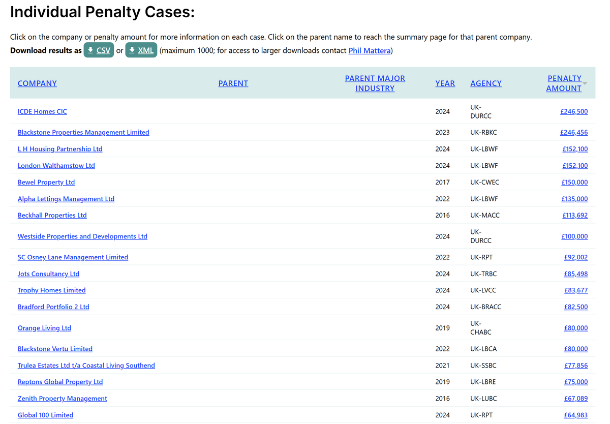610x424 pixels.
Task: Sort table by Company column header
Action: coord(37,83)
